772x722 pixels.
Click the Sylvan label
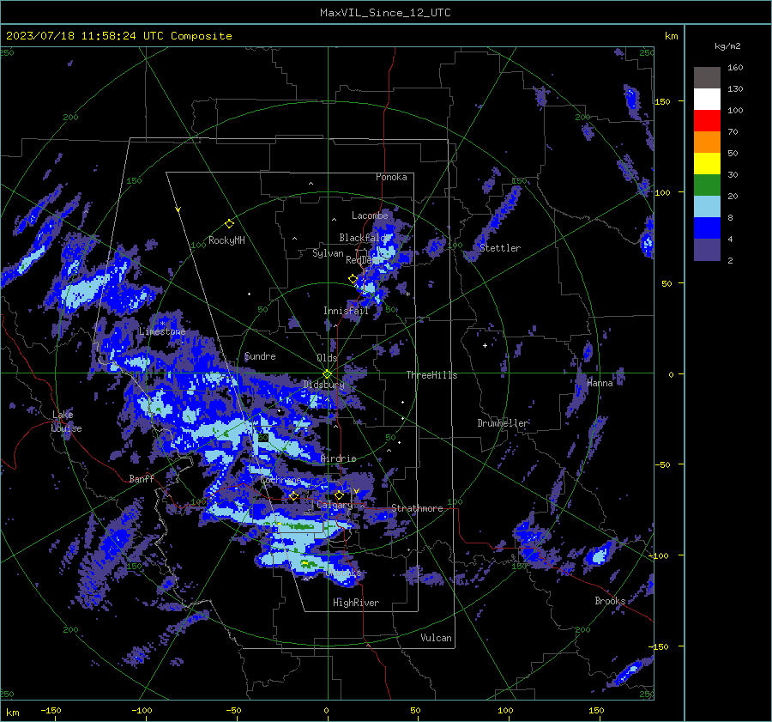point(328,253)
